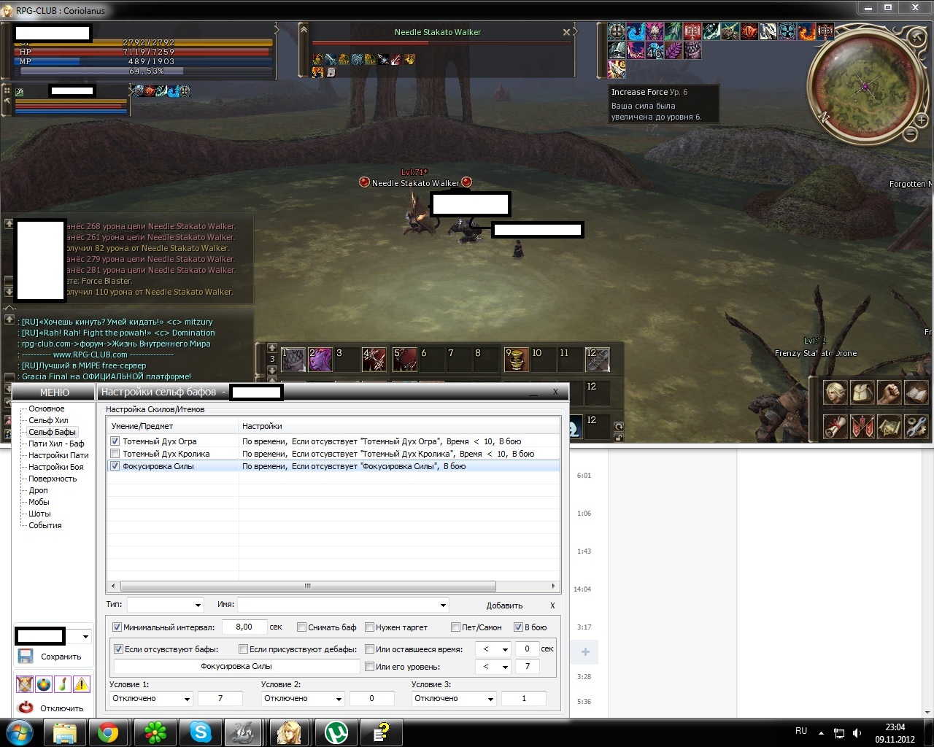Use the red skill in hotbar slot 5
The image size is (934, 747).
(x=405, y=359)
